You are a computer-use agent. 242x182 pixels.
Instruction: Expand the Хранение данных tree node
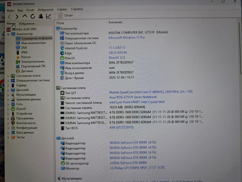(x=8, y=100)
